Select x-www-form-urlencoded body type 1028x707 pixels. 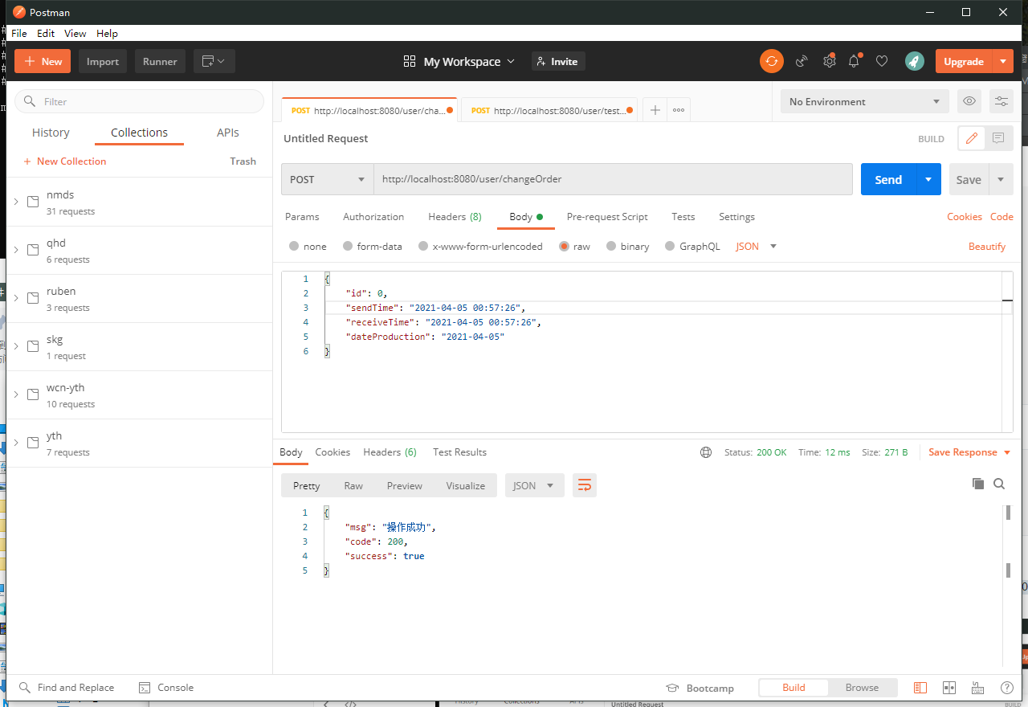click(x=423, y=247)
